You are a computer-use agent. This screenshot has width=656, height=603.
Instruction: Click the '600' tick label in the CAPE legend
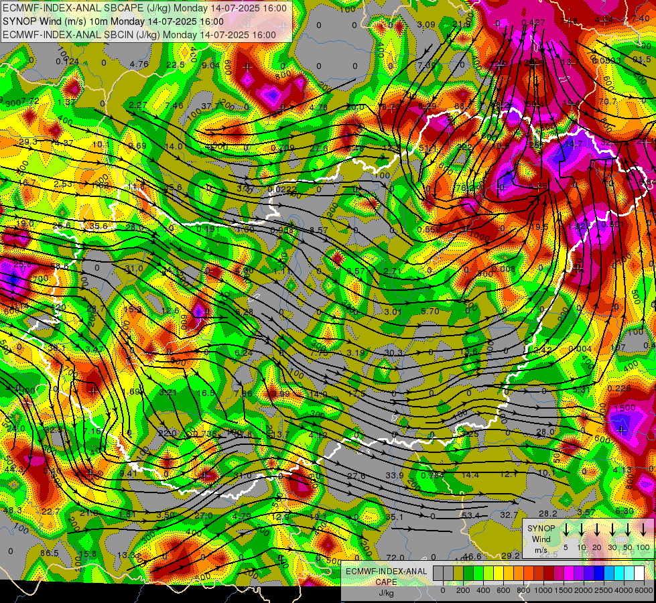503,590
